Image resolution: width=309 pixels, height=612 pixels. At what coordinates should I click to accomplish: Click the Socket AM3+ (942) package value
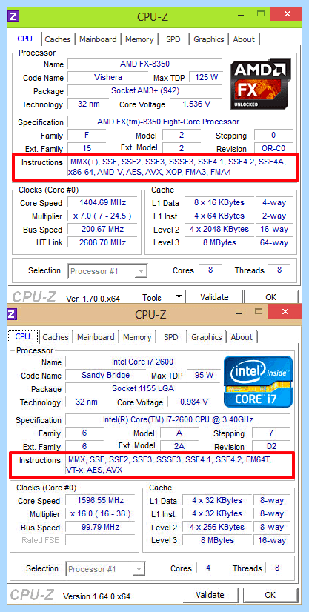144,90
